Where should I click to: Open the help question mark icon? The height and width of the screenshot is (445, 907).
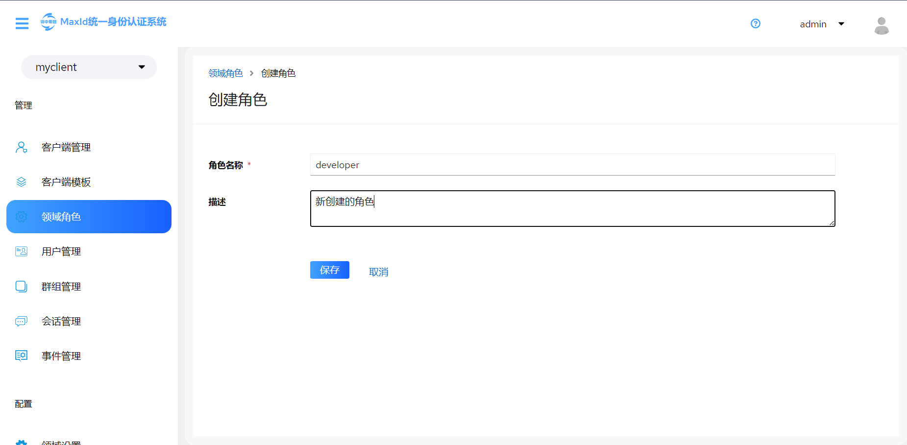point(756,23)
